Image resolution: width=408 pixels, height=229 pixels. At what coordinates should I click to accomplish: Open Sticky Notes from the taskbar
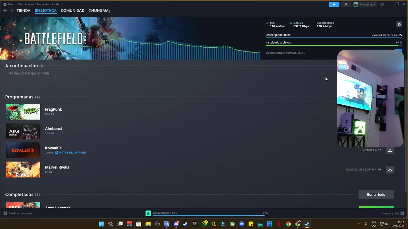[x=251, y=224]
